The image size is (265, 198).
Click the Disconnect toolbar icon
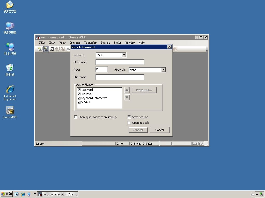(x=63, y=49)
